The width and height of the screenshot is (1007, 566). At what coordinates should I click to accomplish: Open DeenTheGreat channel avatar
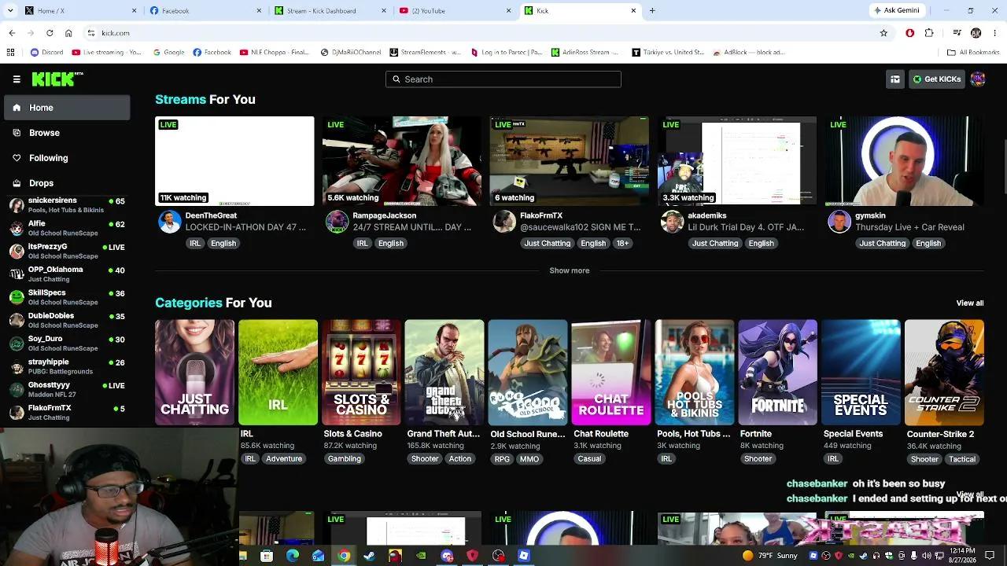tap(169, 222)
